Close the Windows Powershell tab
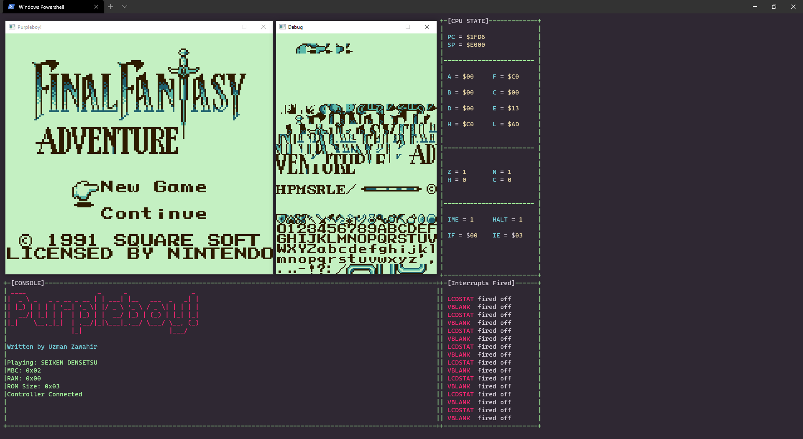 point(96,7)
